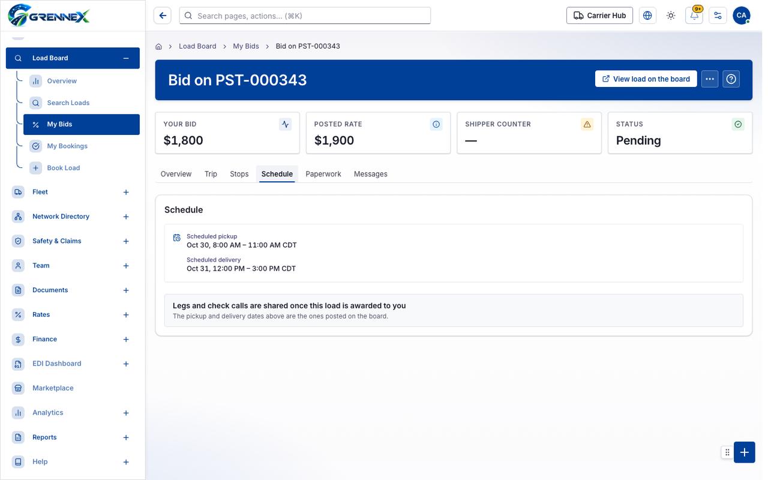Go to Load Board breadcrumb link
The image size is (768, 480).
pyautogui.click(x=197, y=46)
